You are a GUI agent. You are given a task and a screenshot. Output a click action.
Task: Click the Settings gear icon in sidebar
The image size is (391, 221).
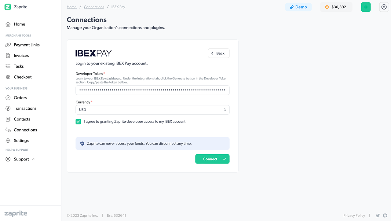pos(8,141)
